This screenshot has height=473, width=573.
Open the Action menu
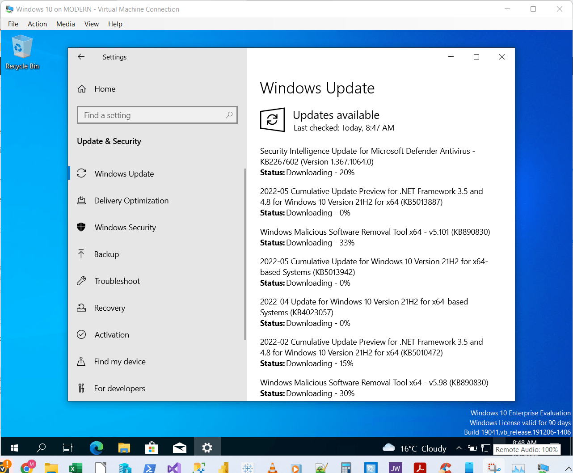37,24
